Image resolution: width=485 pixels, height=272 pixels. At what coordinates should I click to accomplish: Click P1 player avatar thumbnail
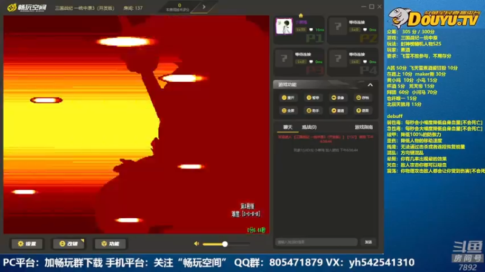[284, 27]
